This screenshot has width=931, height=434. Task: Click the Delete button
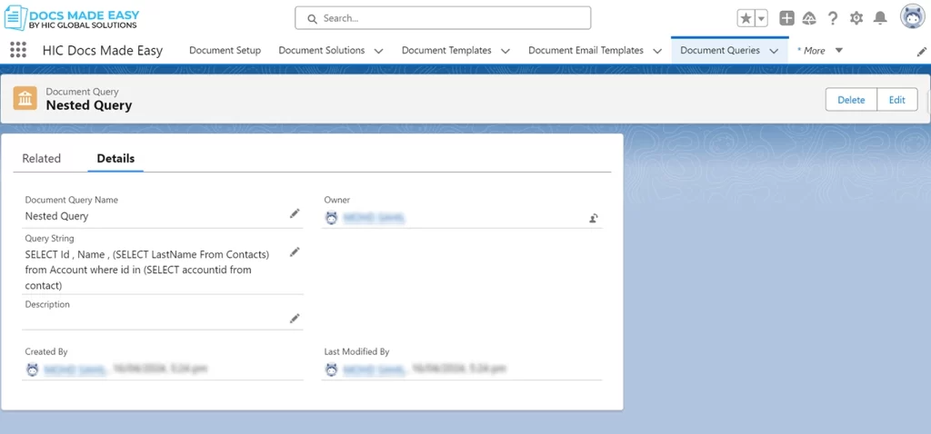point(851,100)
